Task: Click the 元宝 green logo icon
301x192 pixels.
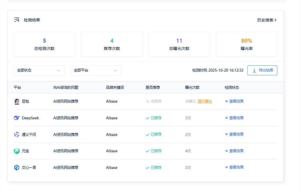Action: pos(17,151)
